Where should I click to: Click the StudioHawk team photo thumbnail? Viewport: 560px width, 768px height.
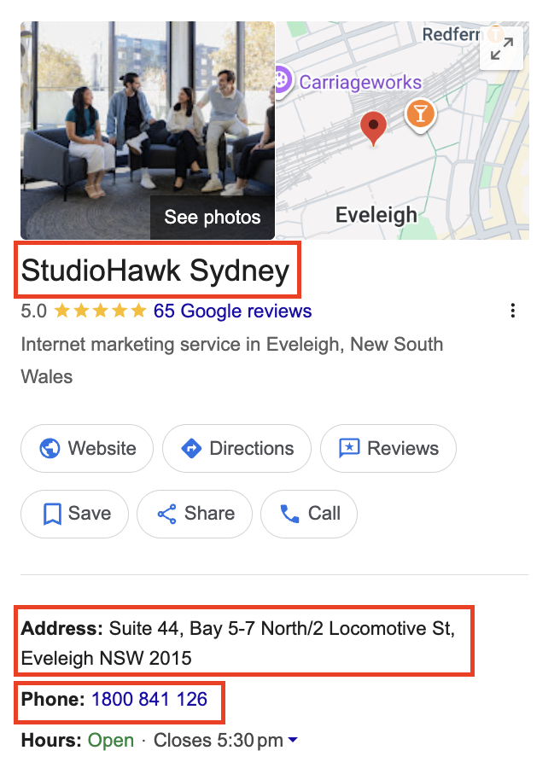pyautogui.click(x=148, y=131)
